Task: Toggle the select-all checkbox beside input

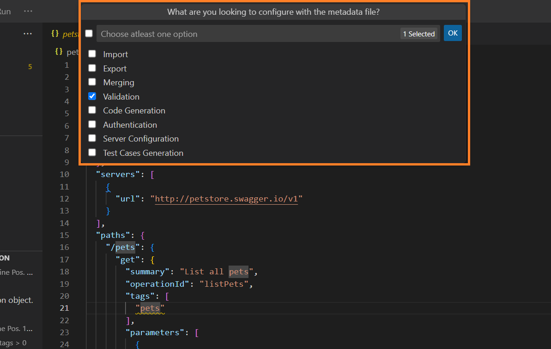Action: [x=89, y=33]
